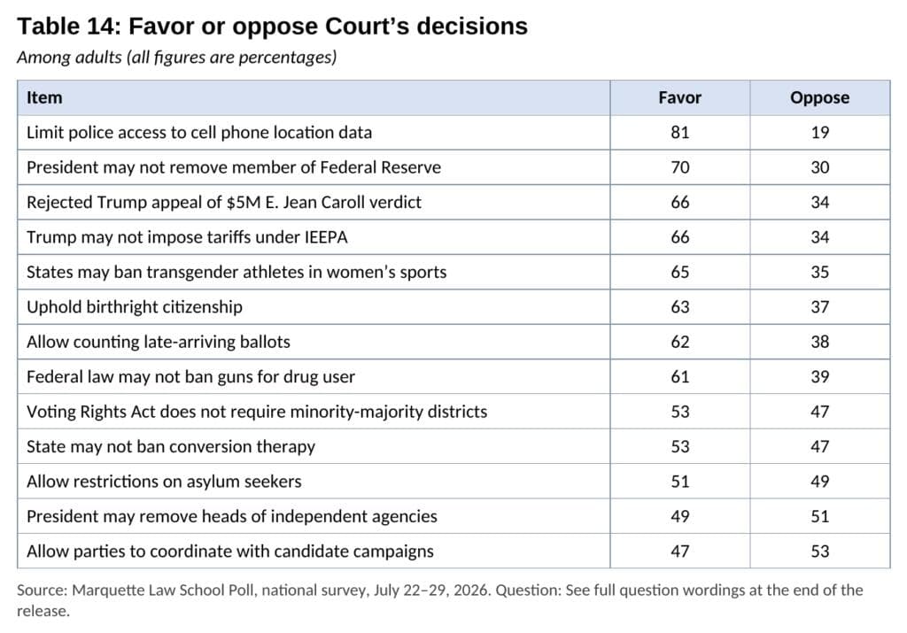Select the E. Jean Caroll verdict row
The image size is (907, 633).
[x=453, y=203]
